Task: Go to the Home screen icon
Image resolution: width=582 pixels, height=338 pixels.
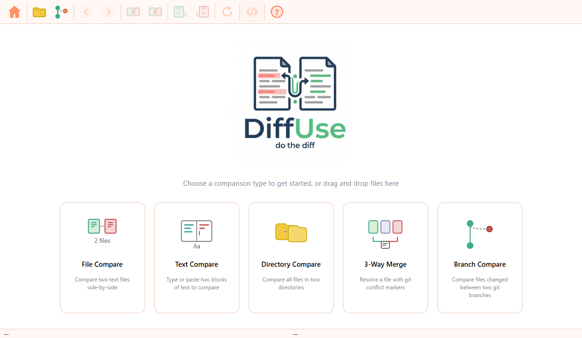Action: (15, 12)
